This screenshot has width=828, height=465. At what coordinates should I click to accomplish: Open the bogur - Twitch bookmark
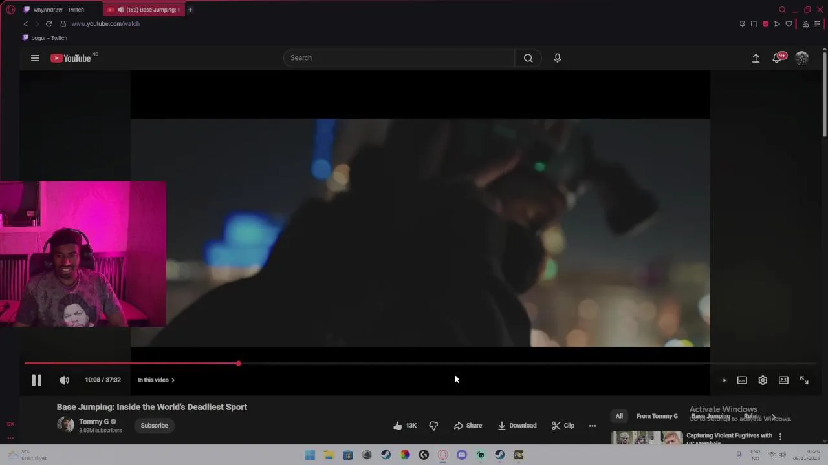coord(45,38)
